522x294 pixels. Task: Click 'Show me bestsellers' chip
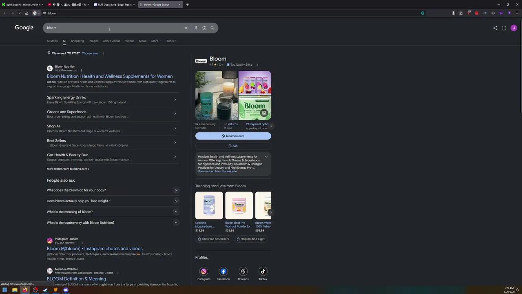(213, 239)
